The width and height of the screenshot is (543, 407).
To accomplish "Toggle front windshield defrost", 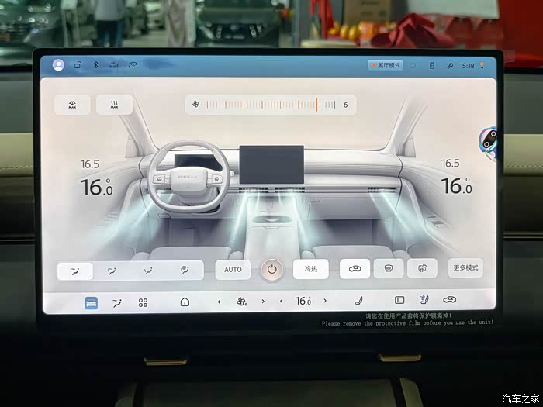I will coord(389,268).
